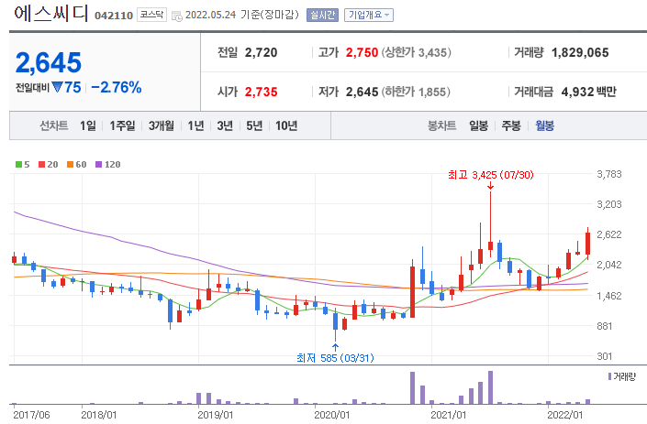Image resolution: width=647 pixels, height=424 pixels.
Task: Click the blue down-triangle change icon
Action: tap(57, 87)
